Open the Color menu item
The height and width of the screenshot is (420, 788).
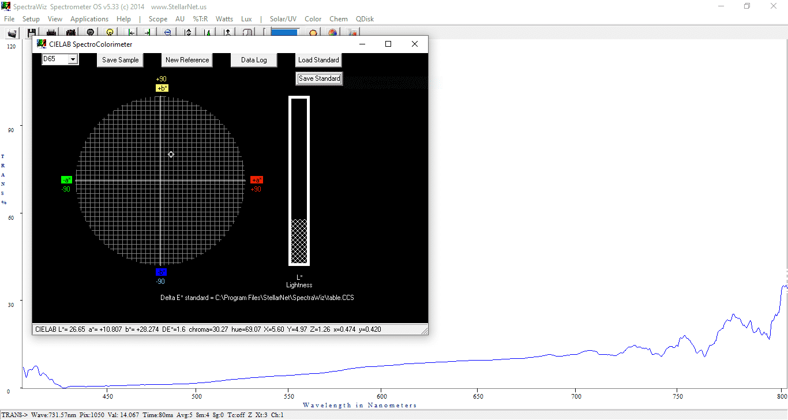tap(313, 19)
